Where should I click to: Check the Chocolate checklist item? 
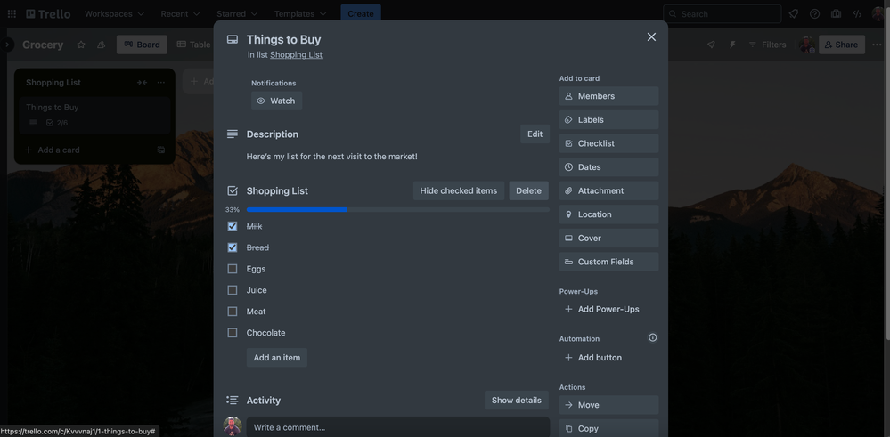tap(233, 333)
